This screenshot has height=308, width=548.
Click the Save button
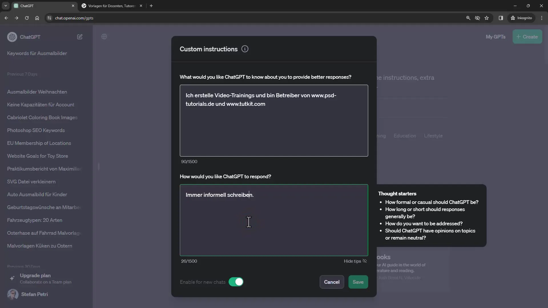click(358, 282)
